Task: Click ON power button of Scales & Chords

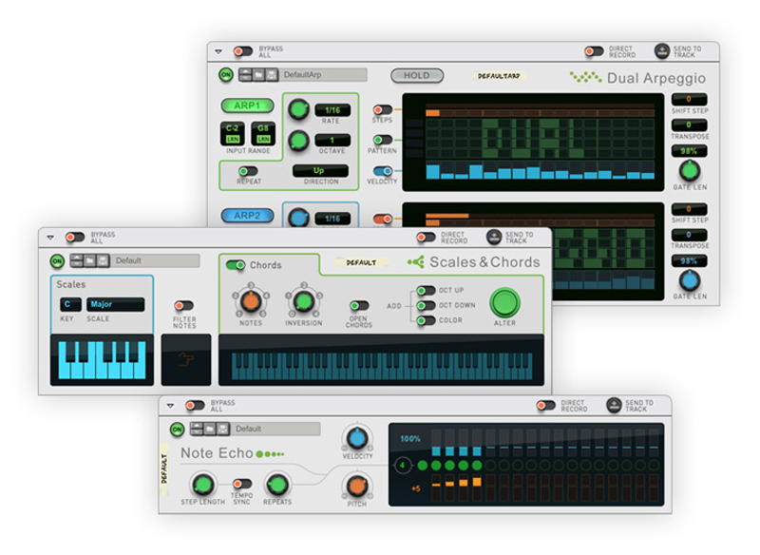Action: tap(57, 261)
